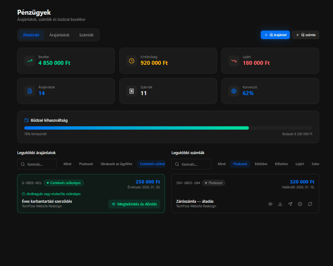Send invoice INV-2025-104 via paper-plane icon
Viewport: 333px width, 266px height.
pos(290,204)
